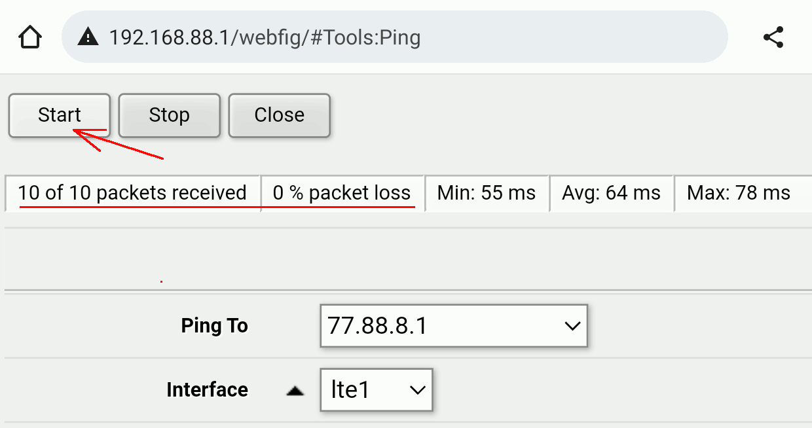This screenshot has width=812, height=428.
Task: Tap the browser home icon
Action: pos(30,37)
